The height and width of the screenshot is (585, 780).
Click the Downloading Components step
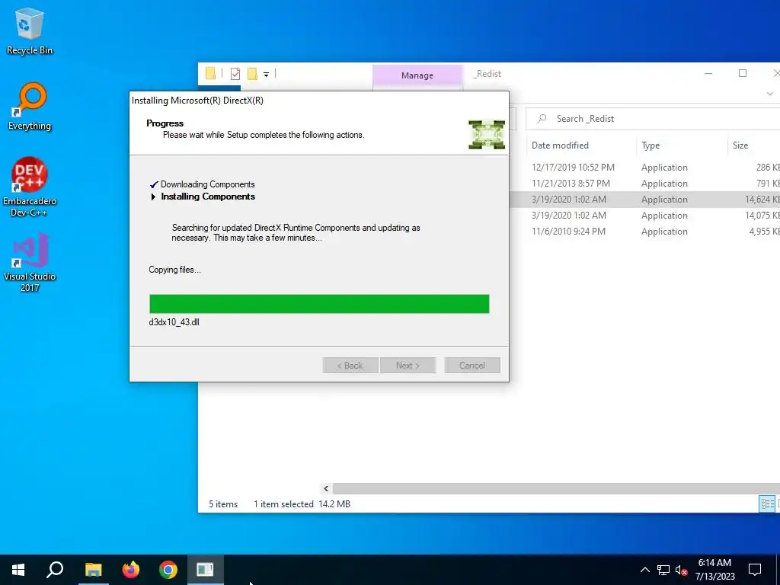click(x=207, y=184)
